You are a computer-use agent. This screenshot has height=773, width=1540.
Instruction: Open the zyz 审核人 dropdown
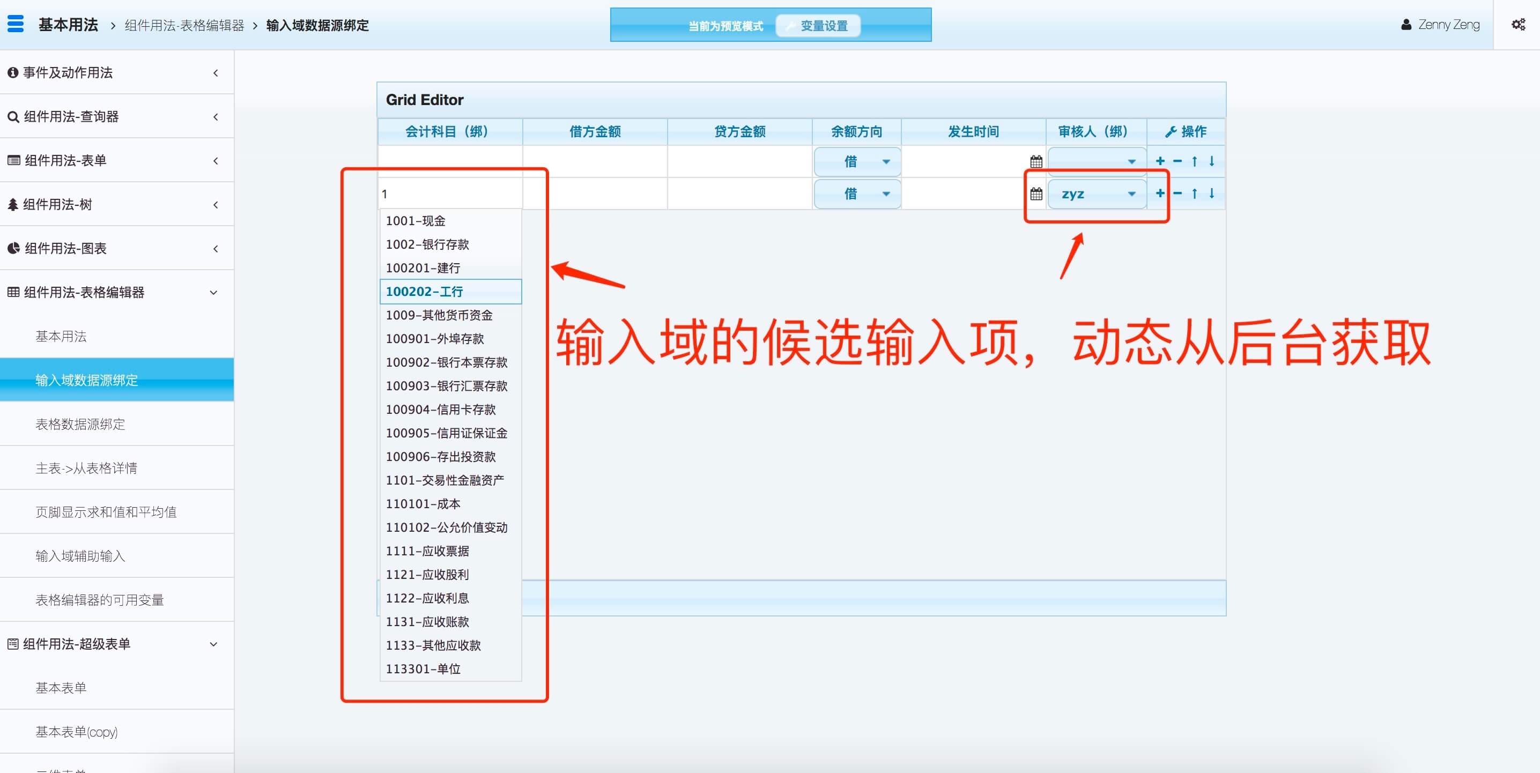[1097, 194]
